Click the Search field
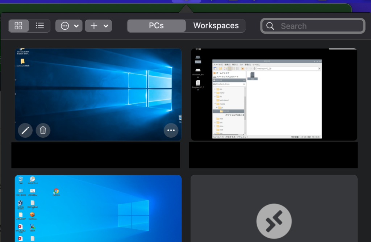The width and height of the screenshot is (371, 242). tap(313, 26)
